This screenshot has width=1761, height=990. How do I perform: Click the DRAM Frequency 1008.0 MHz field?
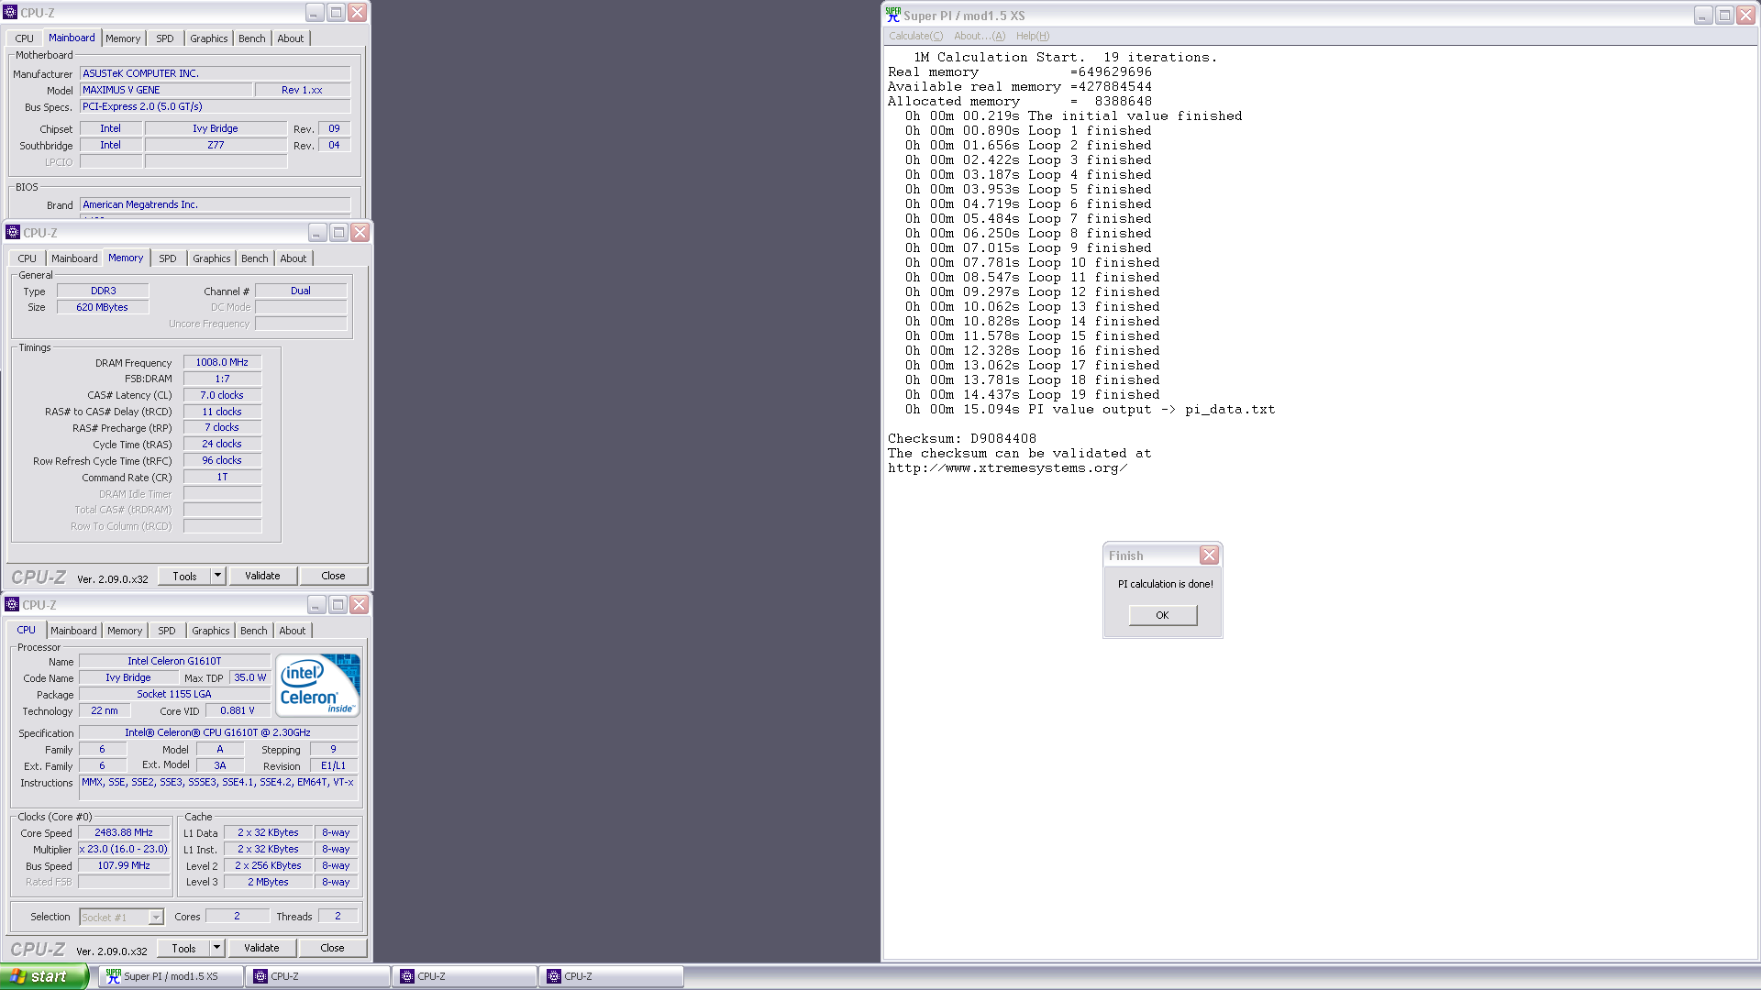click(222, 362)
